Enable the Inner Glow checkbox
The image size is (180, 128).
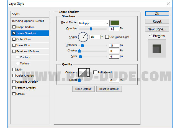click(14, 45)
